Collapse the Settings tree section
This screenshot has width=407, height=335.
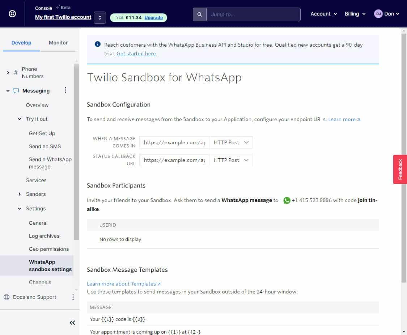[x=20, y=209]
